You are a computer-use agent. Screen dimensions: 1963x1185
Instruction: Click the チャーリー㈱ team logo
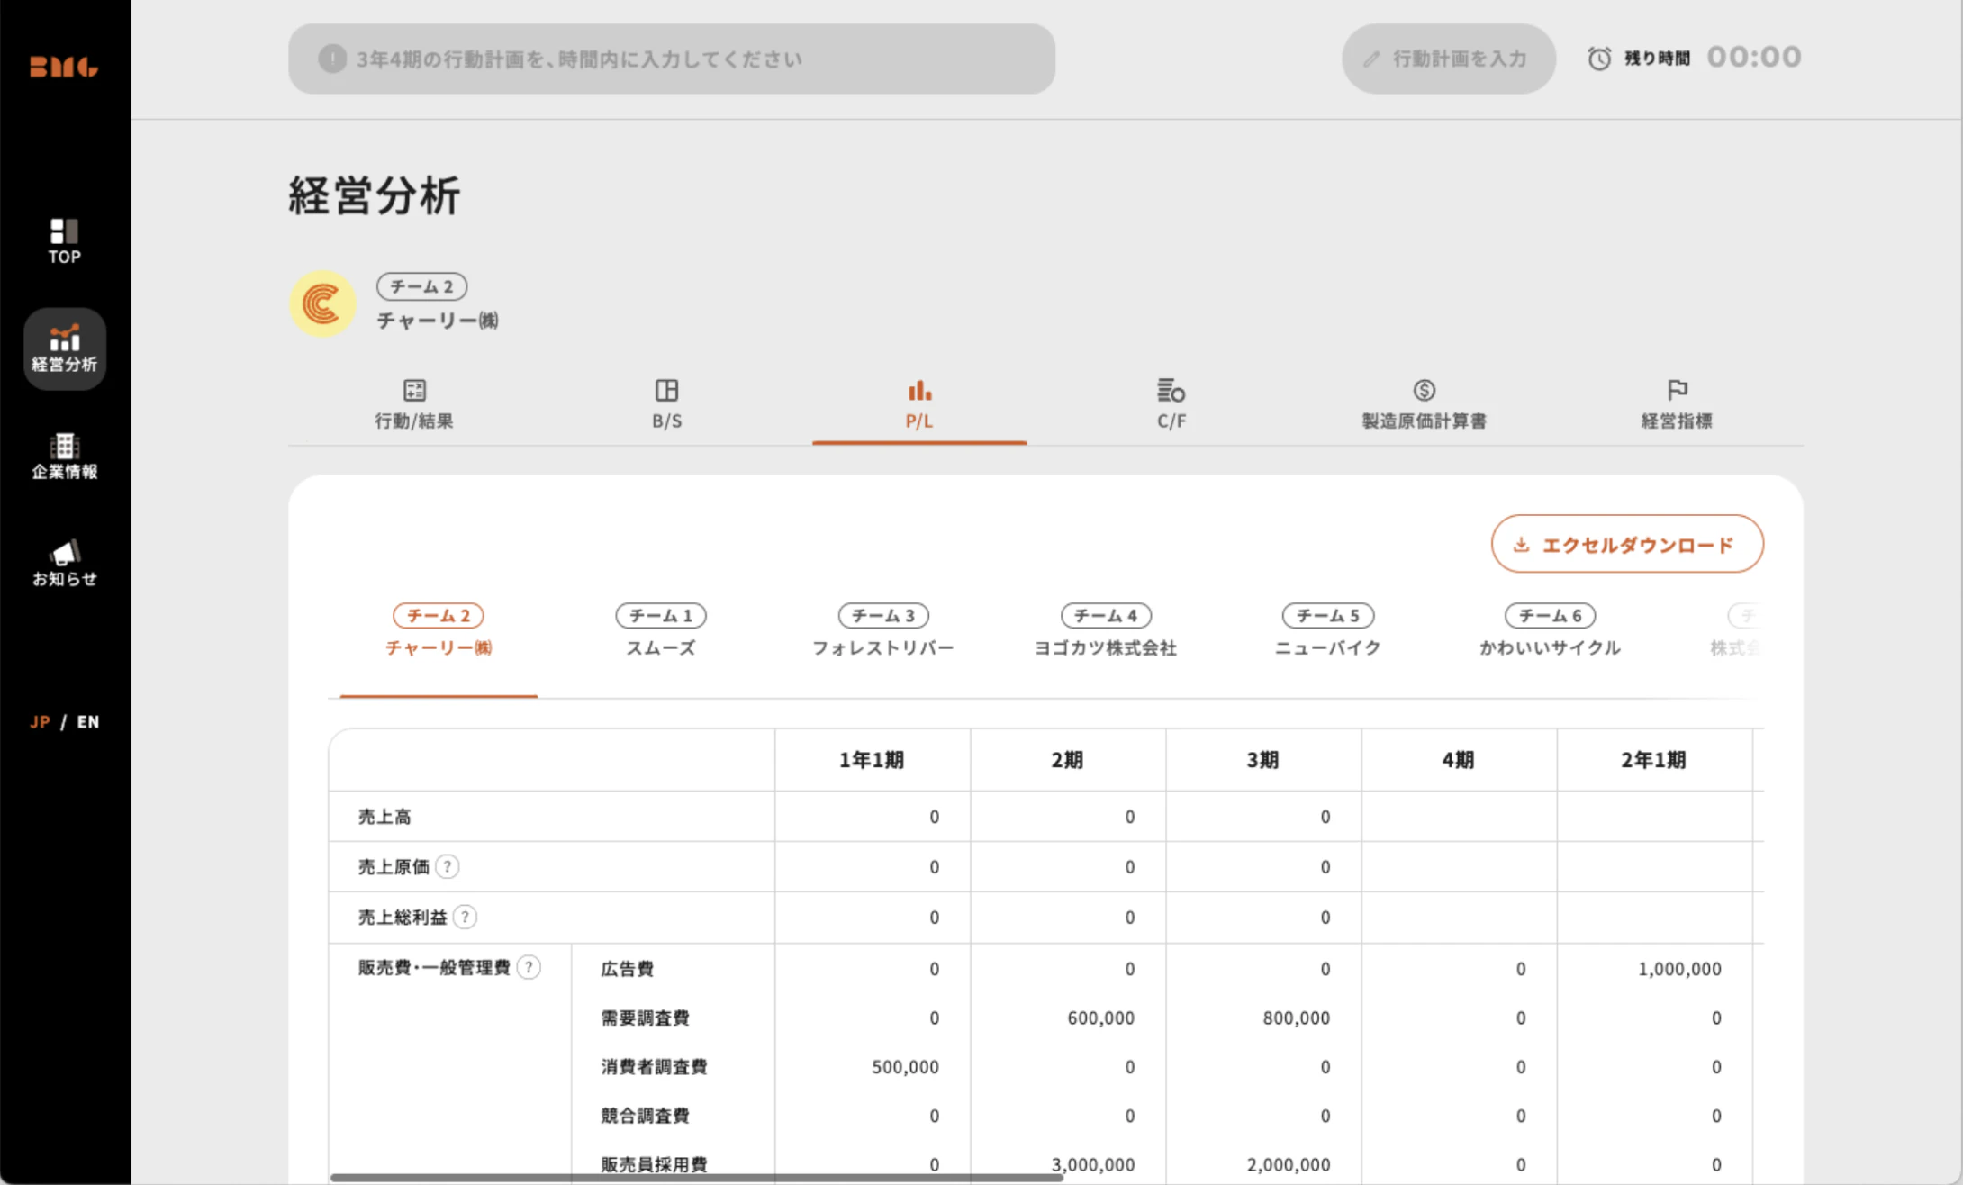(x=322, y=303)
